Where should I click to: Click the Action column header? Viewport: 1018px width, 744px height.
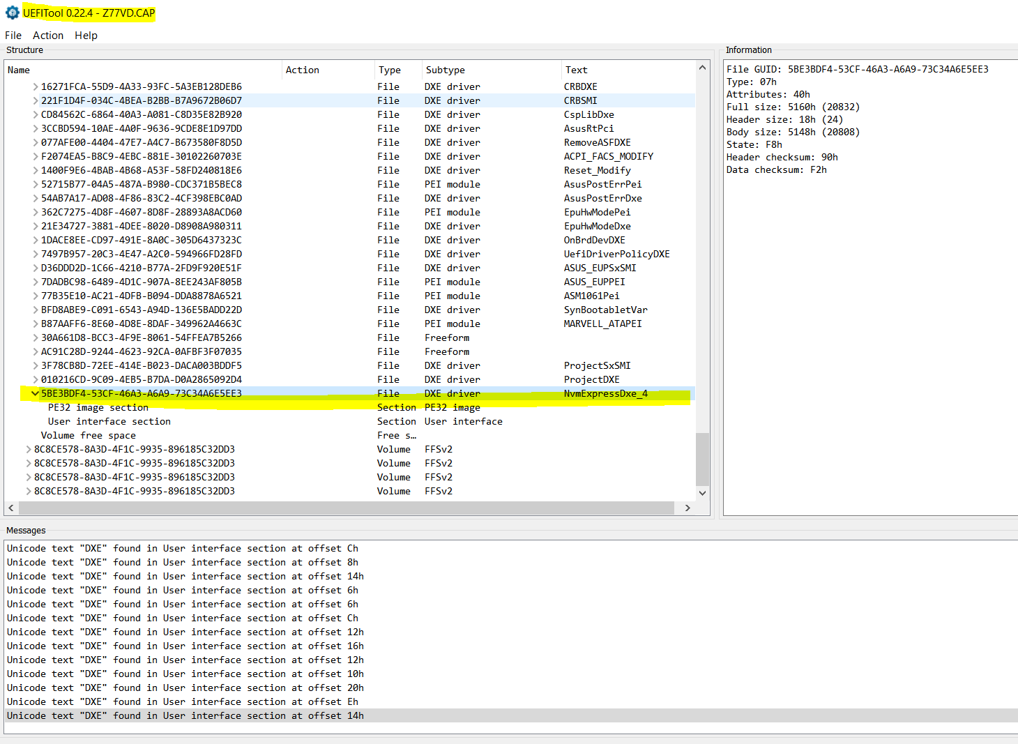tap(328, 70)
